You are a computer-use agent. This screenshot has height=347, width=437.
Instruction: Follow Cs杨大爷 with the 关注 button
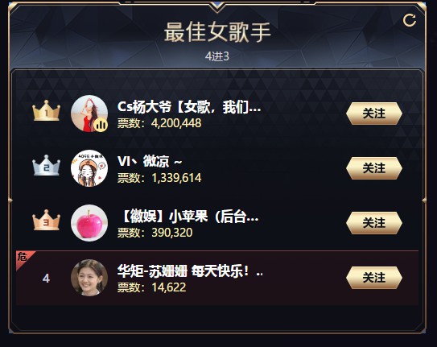374,114
